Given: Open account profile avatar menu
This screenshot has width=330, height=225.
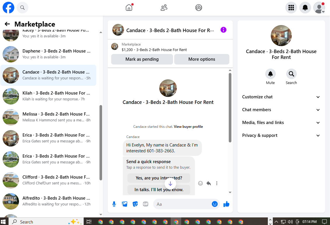Looking at the screenshot, I should point(319,8).
